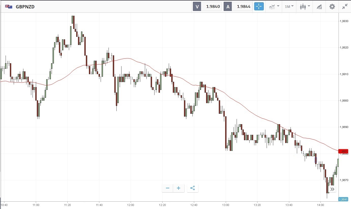
Task: Click the red moving average price label
Action: coord(344,151)
